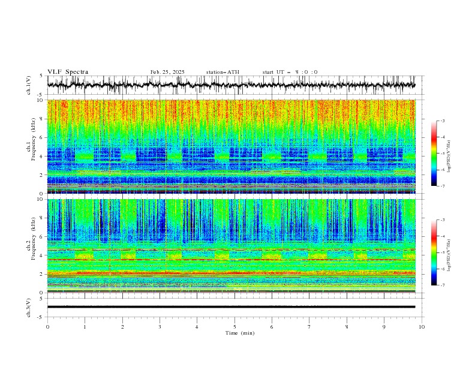
Task: Click the lower color scale bar for ch.2
Action: 434,252
